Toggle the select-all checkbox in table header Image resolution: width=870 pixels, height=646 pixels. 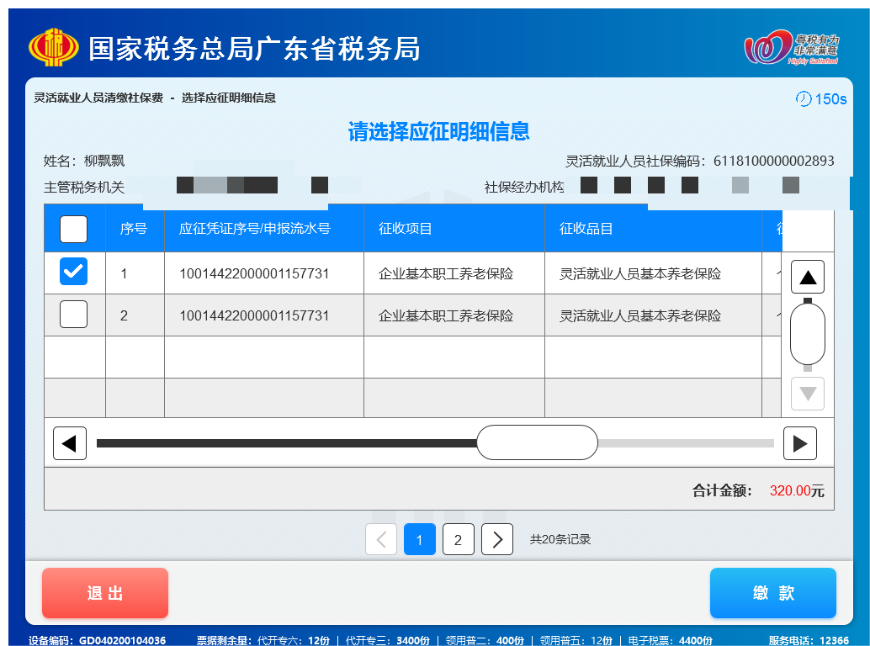tap(73, 228)
